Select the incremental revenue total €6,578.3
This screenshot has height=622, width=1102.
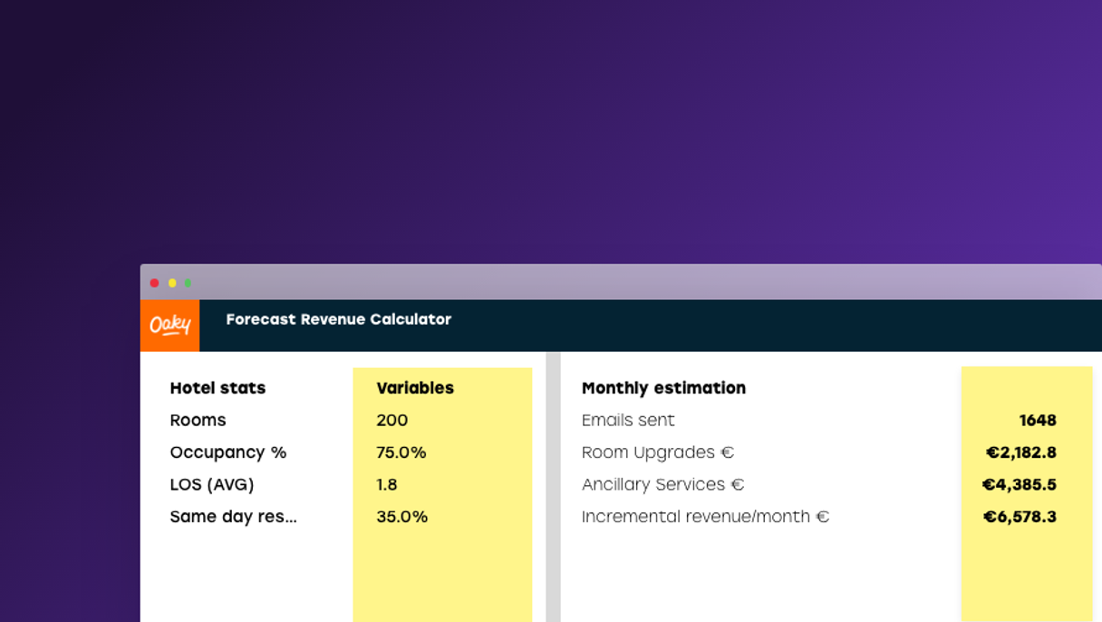click(x=1020, y=517)
